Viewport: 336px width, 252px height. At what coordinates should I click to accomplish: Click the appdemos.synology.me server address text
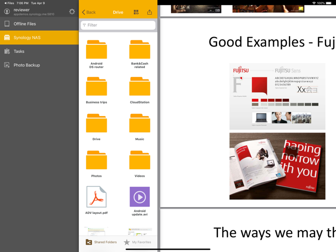tap(34, 14)
